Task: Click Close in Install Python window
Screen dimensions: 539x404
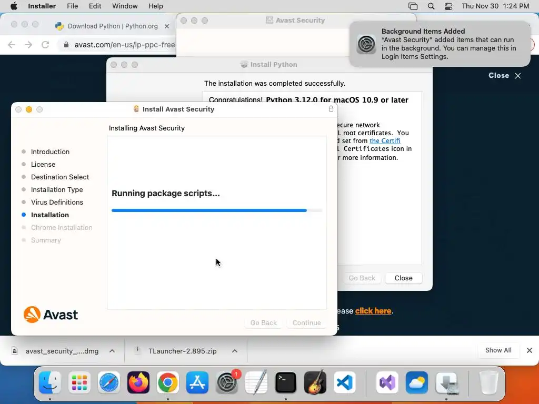Action: point(403,278)
